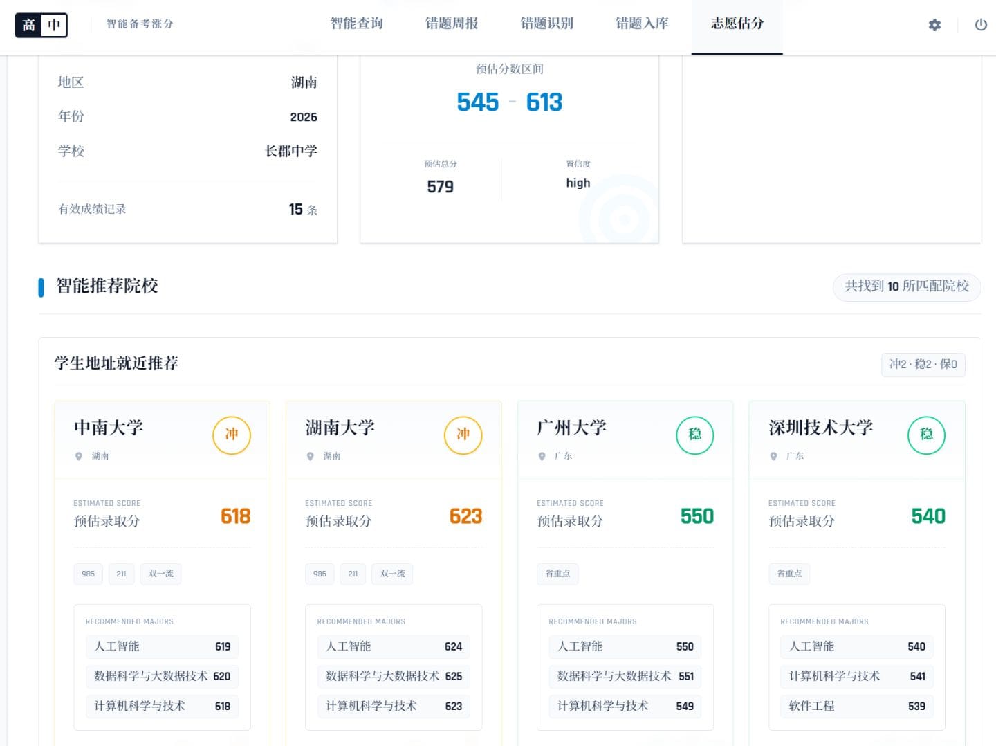
Task: Click the 稳 badge on 广州大学 card
Action: click(x=694, y=435)
